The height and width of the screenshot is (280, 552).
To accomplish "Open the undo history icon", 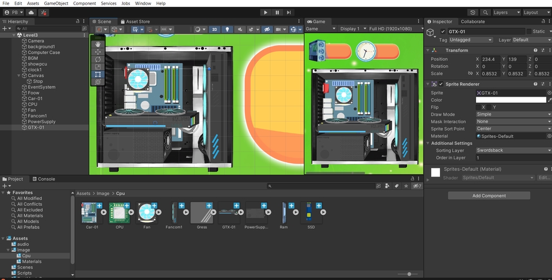I will tap(473, 12).
